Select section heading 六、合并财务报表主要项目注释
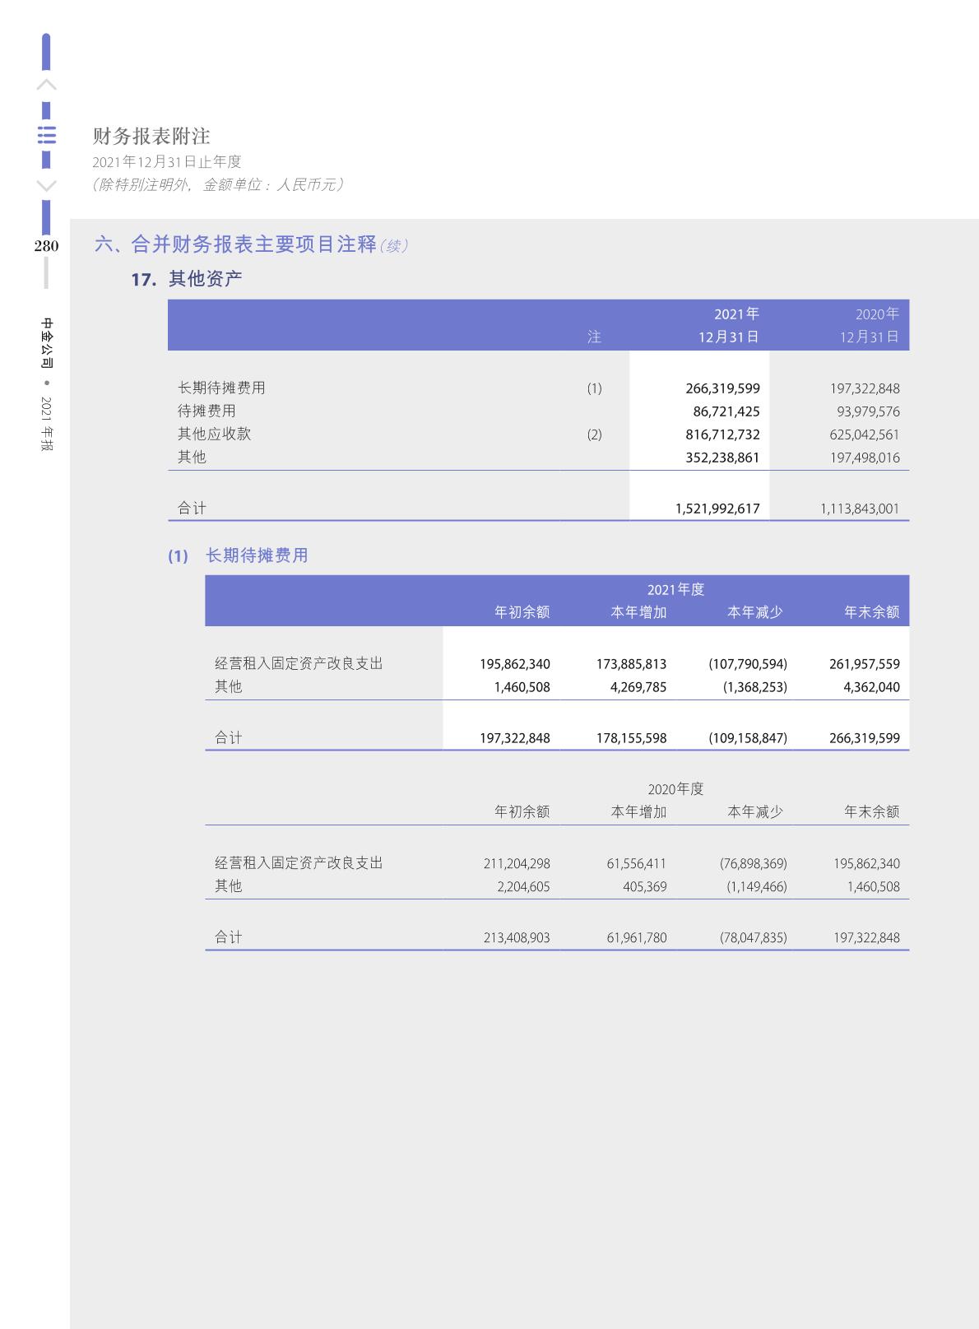This screenshot has height=1329, width=979. (x=236, y=244)
